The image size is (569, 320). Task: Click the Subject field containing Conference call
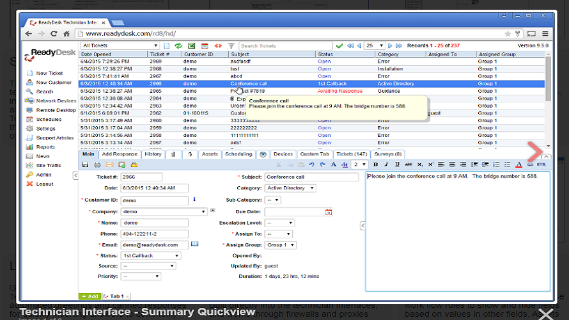pos(312,177)
